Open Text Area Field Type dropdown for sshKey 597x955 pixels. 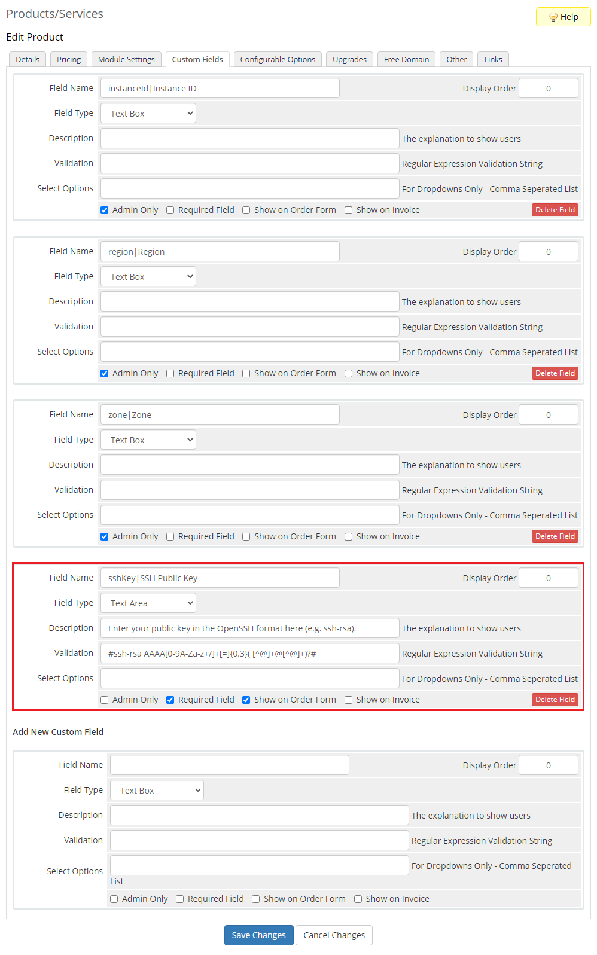(x=148, y=603)
